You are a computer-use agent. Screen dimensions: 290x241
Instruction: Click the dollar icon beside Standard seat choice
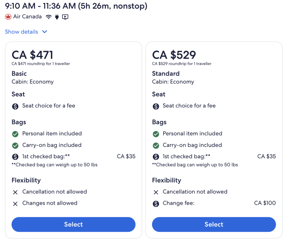[x=156, y=106]
